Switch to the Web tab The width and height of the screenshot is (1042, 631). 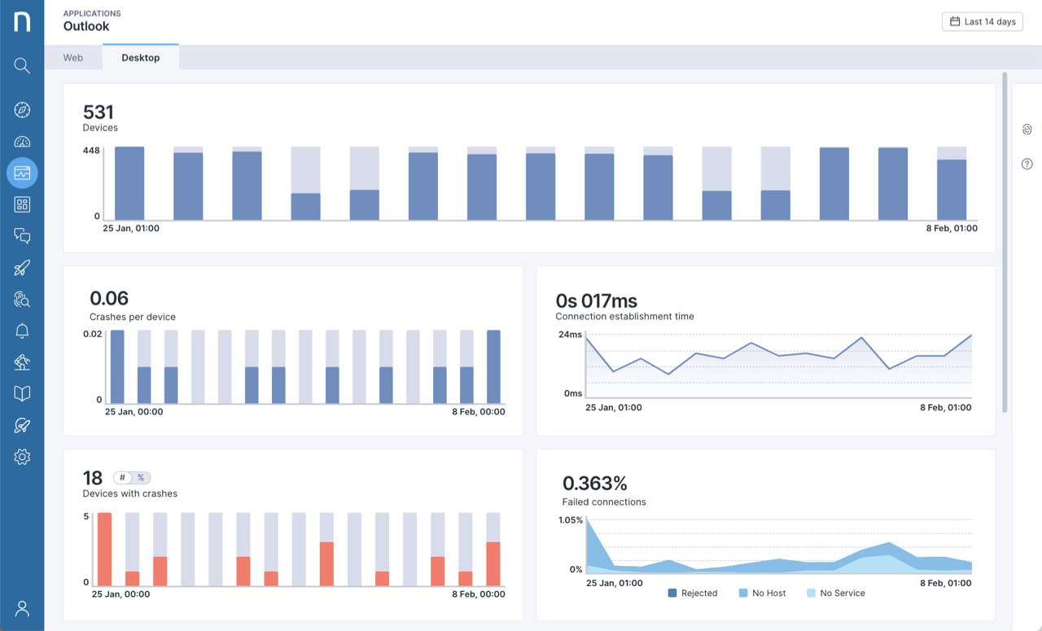coord(72,57)
